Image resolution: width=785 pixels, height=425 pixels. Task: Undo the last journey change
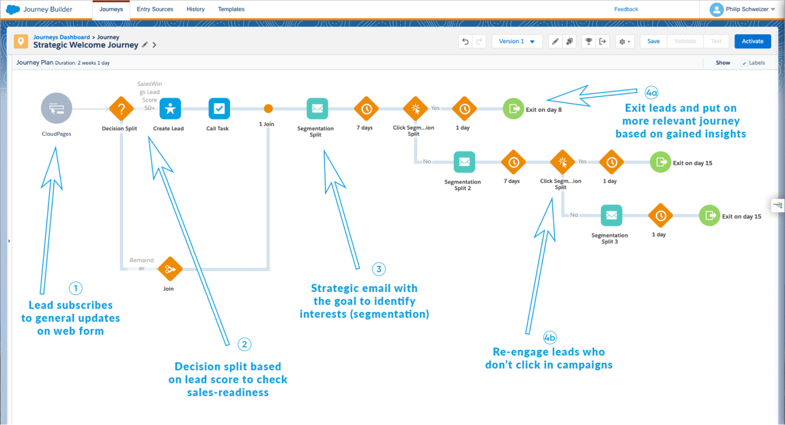pyautogui.click(x=465, y=41)
